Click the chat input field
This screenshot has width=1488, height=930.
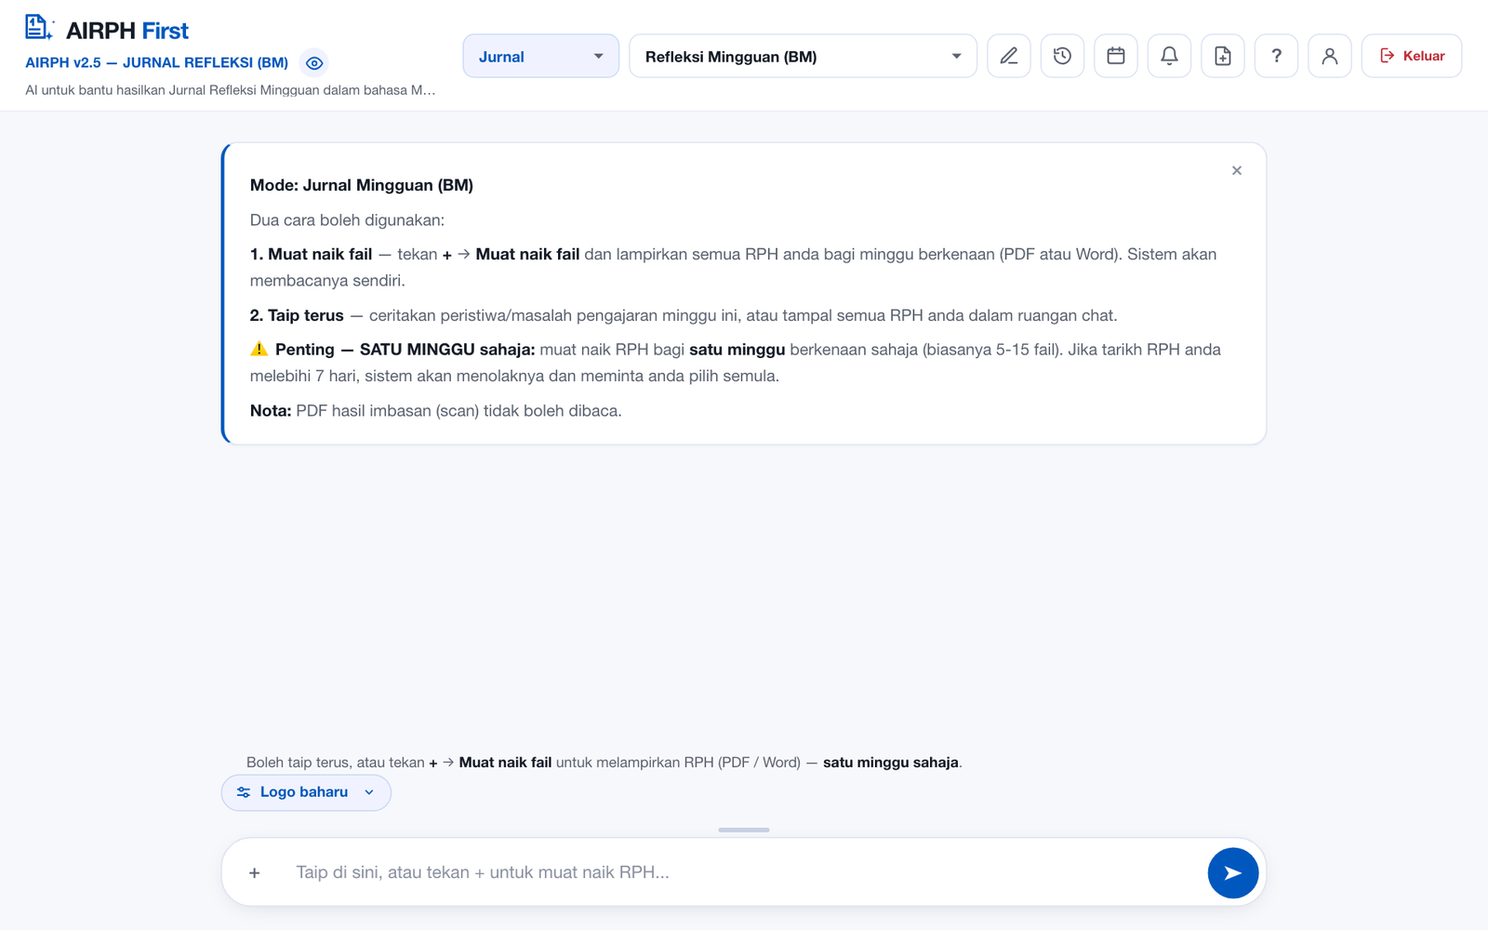pyautogui.click(x=744, y=872)
